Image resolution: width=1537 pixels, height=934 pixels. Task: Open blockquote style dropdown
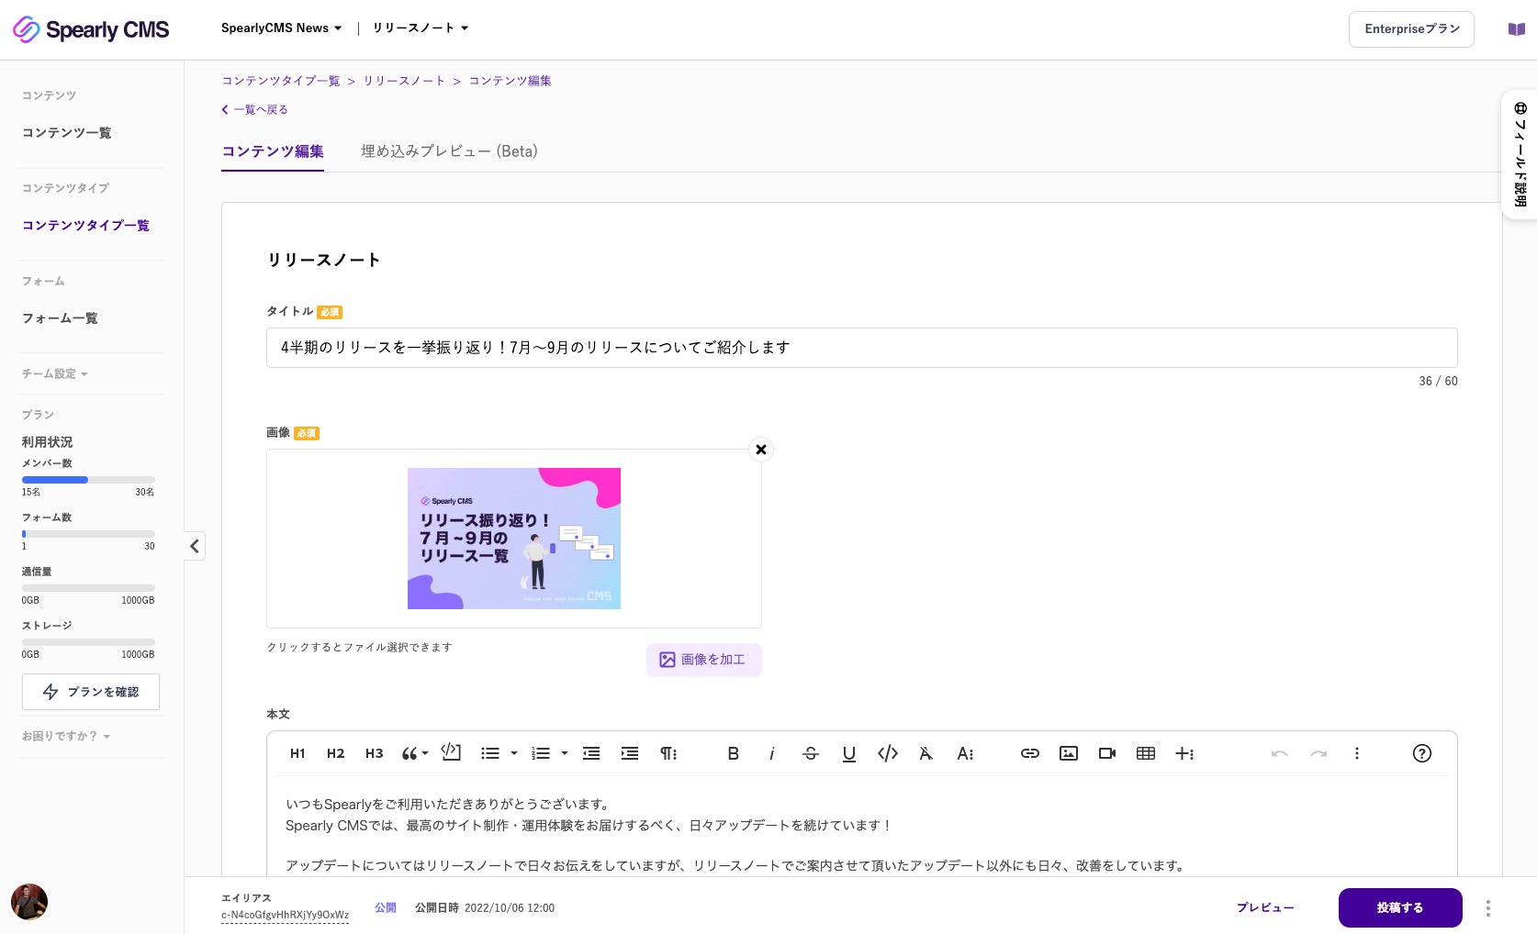click(x=415, y=753)
